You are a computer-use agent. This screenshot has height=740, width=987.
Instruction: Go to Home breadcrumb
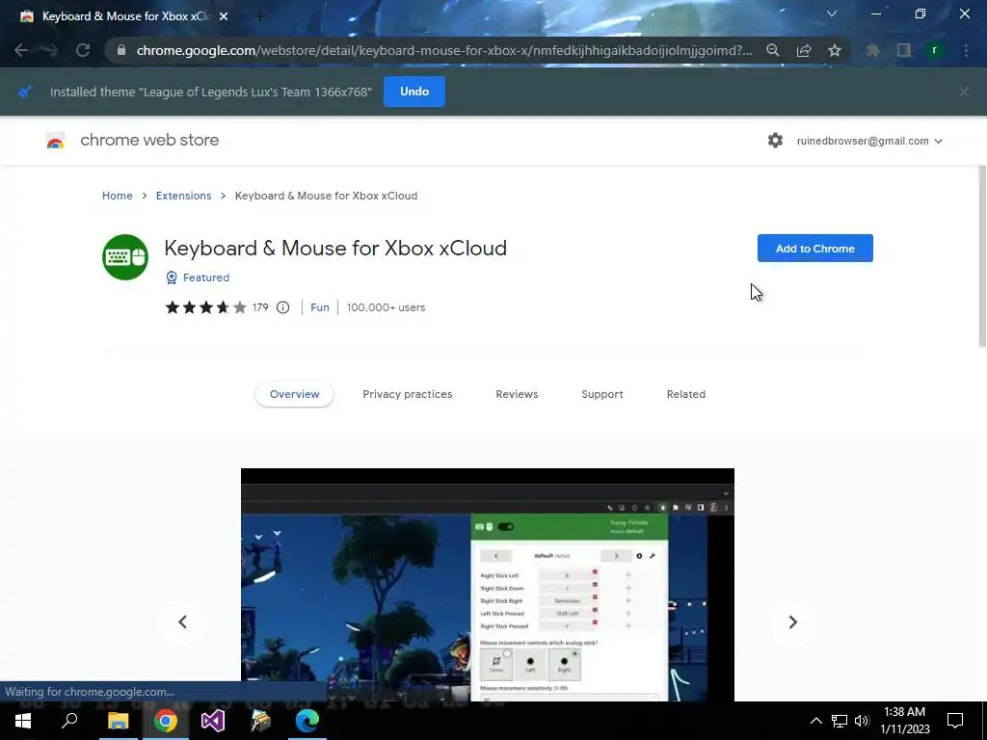click(x=117, y=196)
